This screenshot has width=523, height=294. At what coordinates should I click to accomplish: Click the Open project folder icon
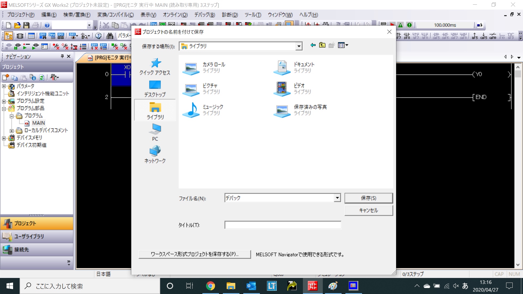pos(17,25)
